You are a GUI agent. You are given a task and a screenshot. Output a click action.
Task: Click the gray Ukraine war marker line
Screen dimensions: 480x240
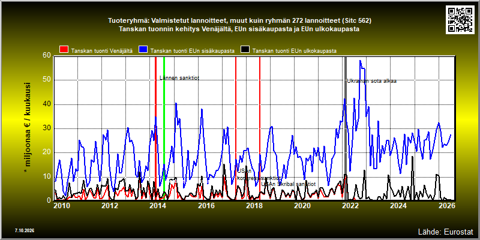[346, 128]
